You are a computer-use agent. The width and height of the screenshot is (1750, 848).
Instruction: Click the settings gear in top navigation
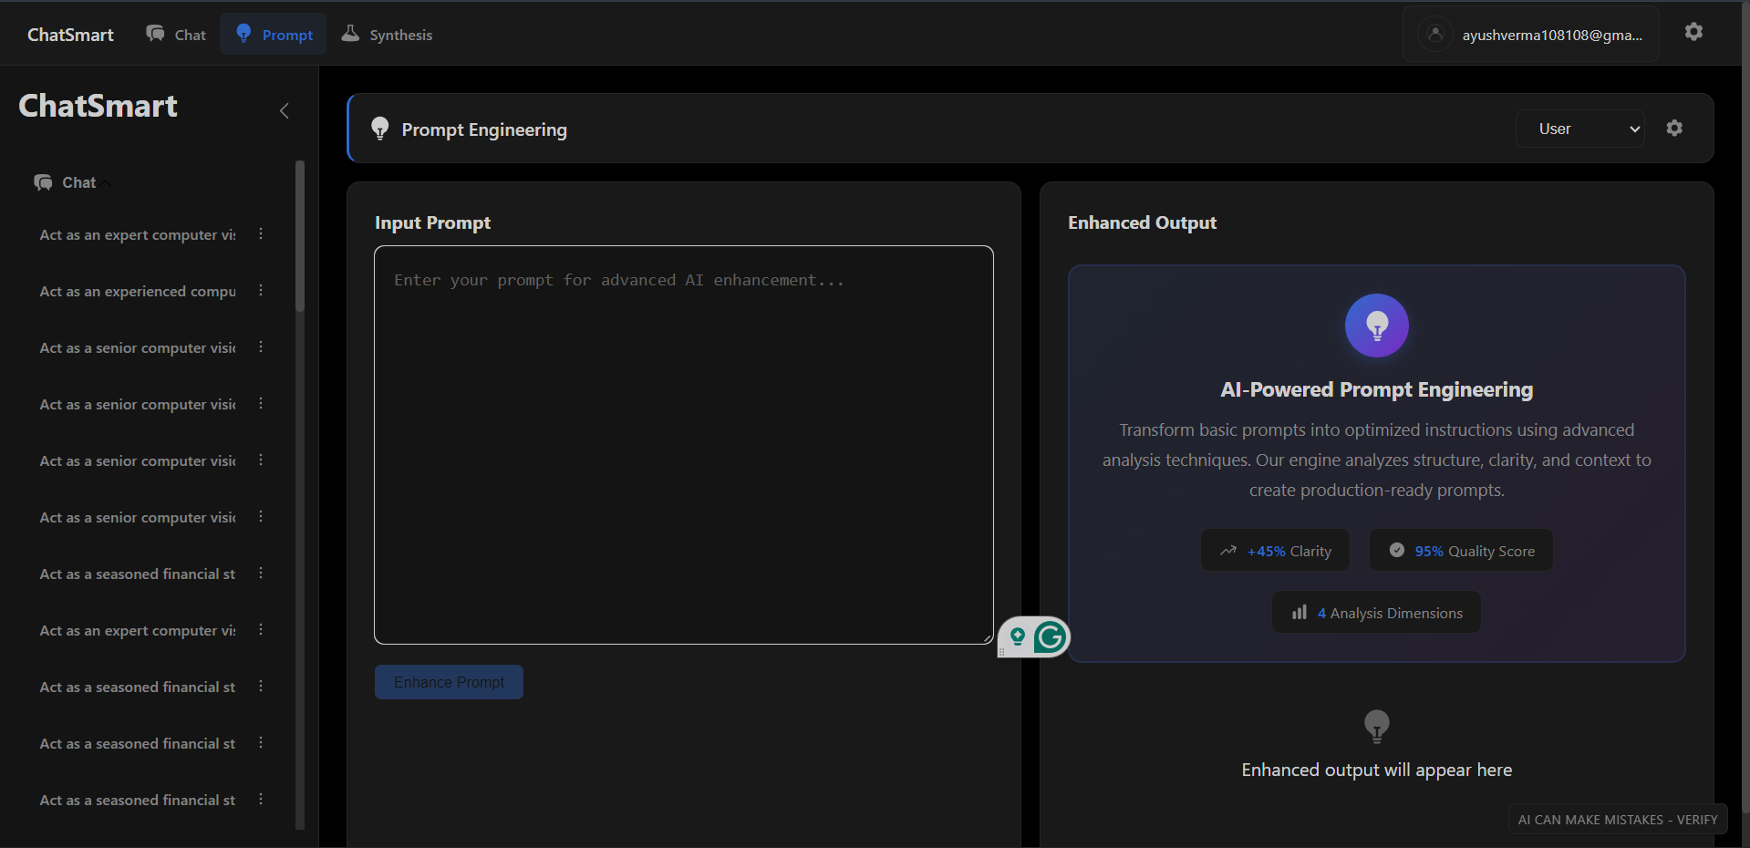pyautogui.click(x=1693, y=32)
